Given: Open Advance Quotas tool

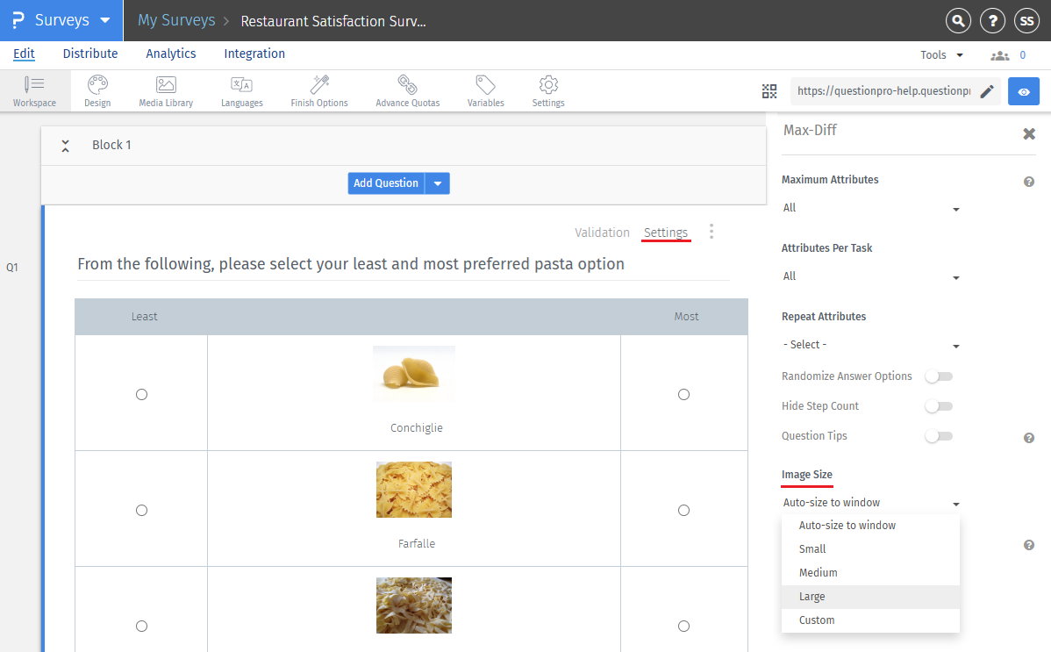Looking at the screenshot, I should click(x=407, y=90).
